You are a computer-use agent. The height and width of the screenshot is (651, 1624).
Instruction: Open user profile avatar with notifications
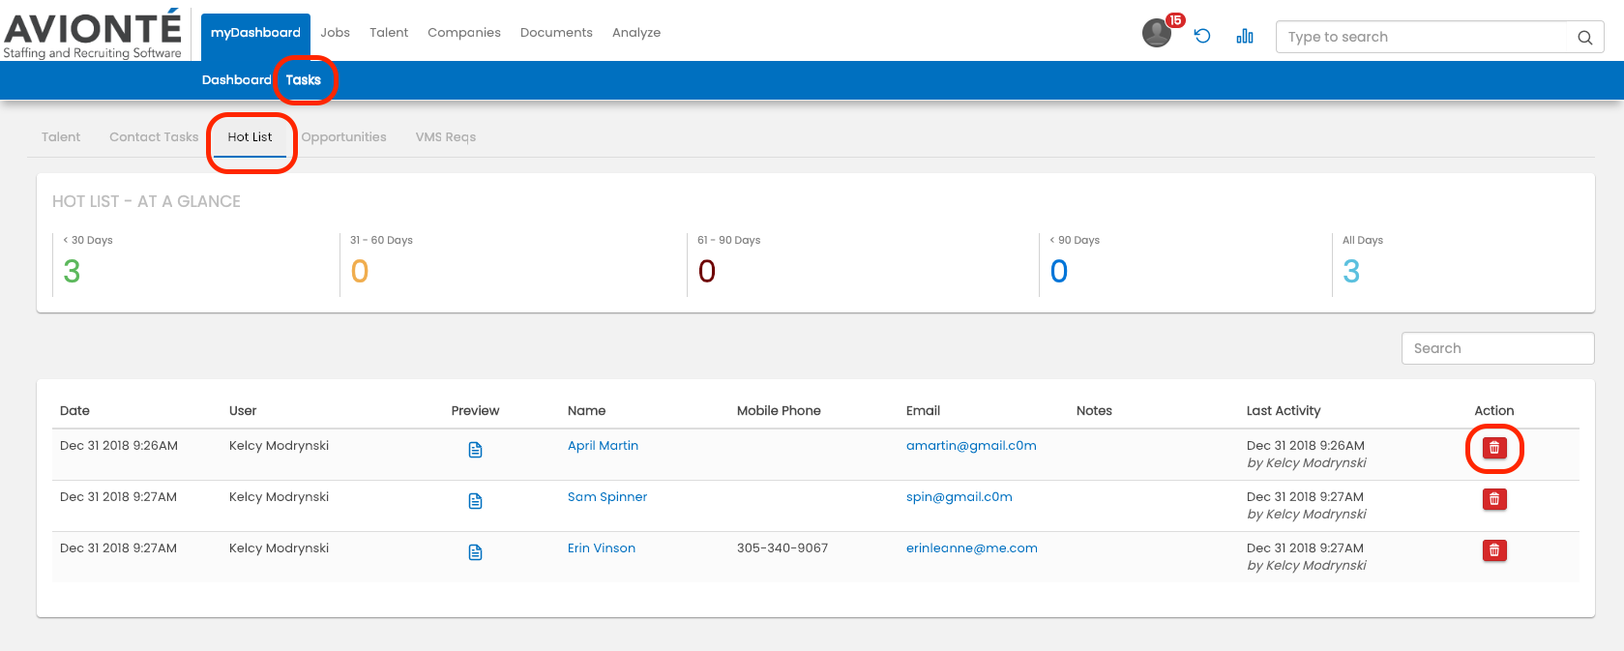pos(1157,34)
